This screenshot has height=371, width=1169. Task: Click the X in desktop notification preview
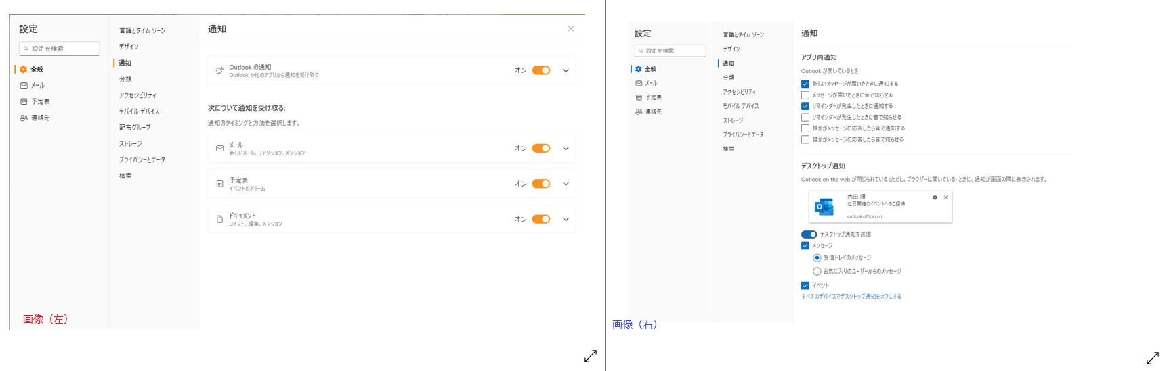pyautogui.click(x=945, y=198)
